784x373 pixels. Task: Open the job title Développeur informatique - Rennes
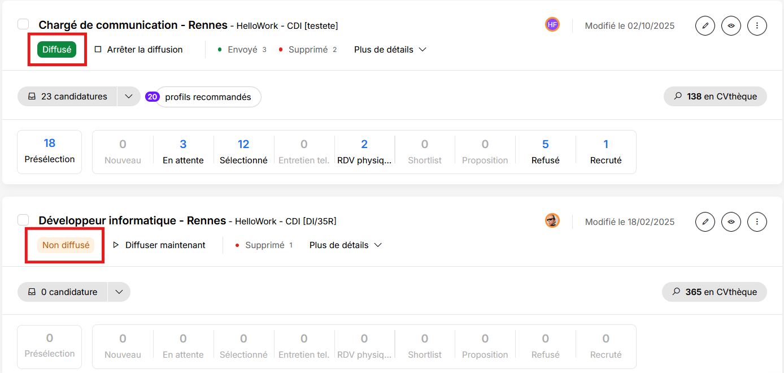coord(132,220)
